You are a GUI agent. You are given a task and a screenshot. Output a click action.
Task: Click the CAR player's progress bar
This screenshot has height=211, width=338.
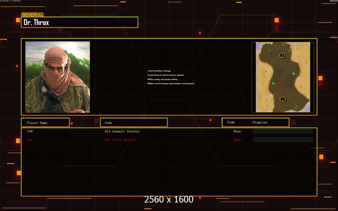[x=283, y=131]
